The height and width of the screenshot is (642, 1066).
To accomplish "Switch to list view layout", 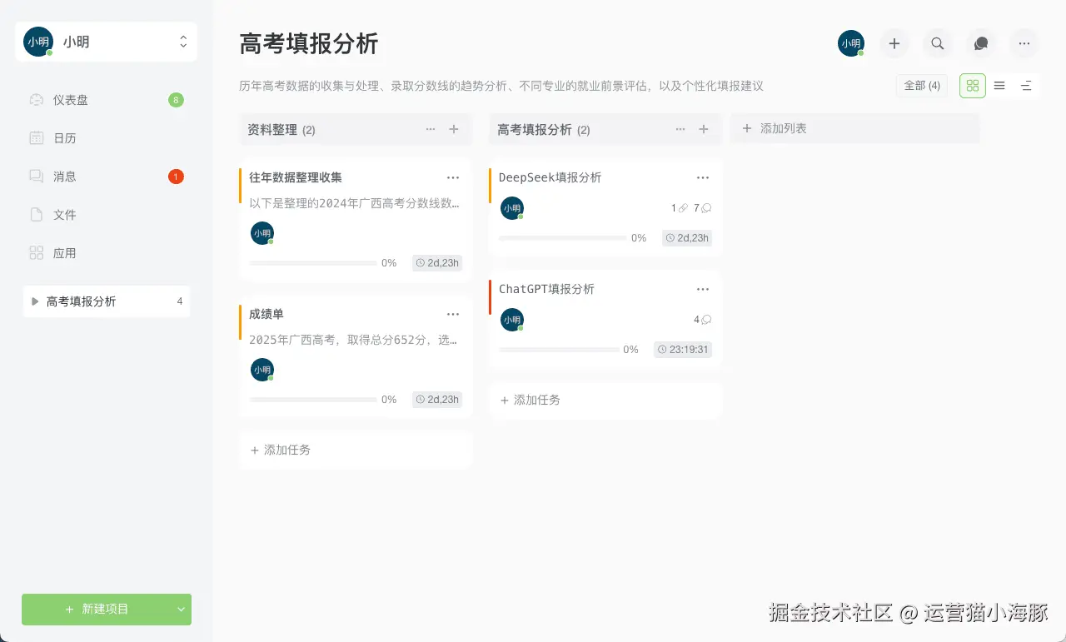I will [x=999, y=85].
